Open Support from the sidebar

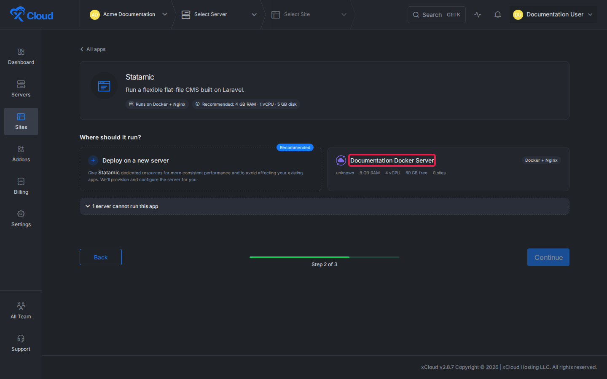(x=21, y=344)
